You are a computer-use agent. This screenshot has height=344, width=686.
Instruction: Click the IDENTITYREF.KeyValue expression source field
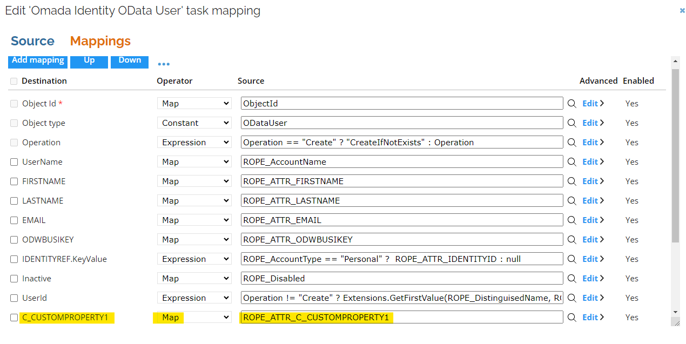[x=402, y=259]
